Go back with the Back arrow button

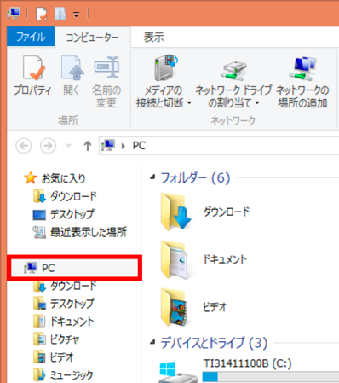[24, 146]
